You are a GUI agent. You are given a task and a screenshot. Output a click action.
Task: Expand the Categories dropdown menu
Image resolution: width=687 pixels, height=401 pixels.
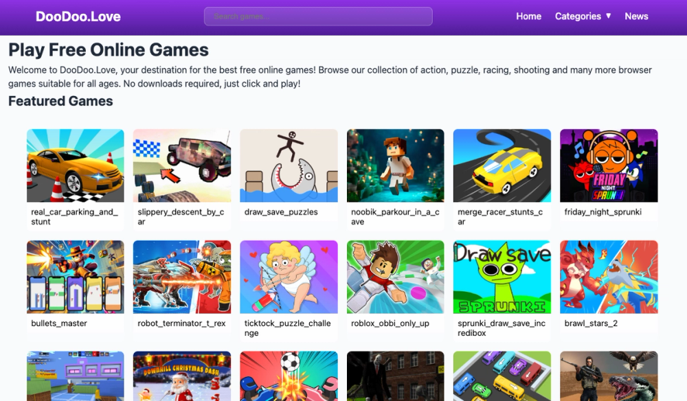click(583, 16)
